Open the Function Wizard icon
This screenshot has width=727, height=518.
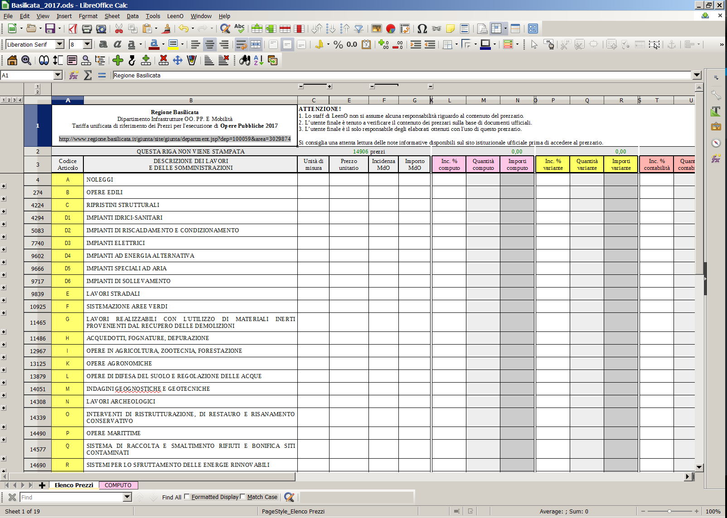73,75
